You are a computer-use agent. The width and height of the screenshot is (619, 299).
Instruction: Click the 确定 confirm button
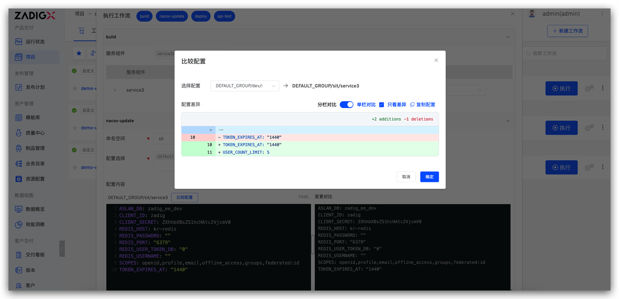pyautogui.click(x=429, y=177)
